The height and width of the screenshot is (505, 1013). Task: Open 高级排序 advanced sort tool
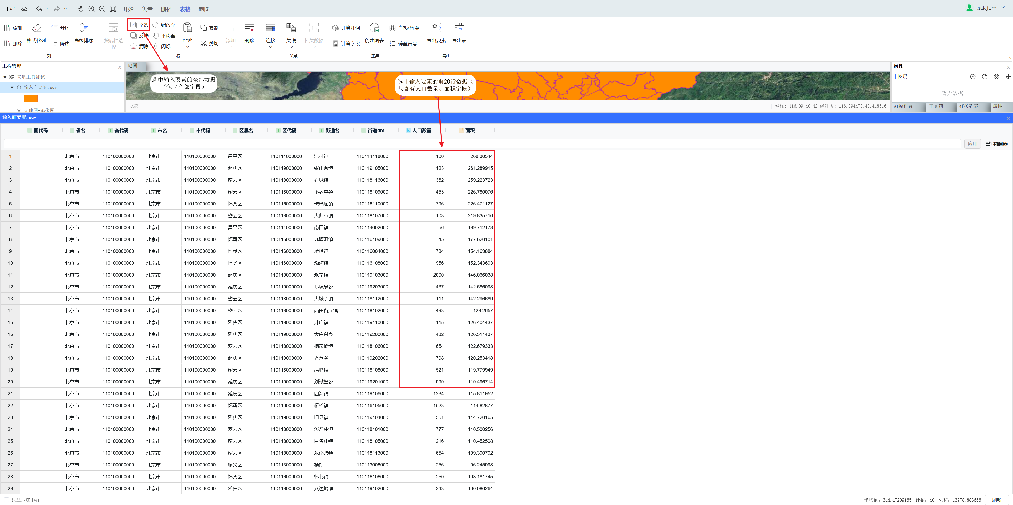pos(83,28)
